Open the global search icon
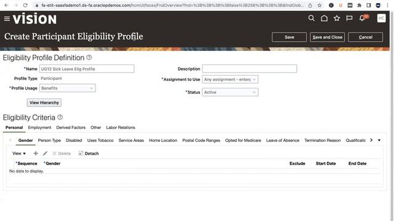 312,18
